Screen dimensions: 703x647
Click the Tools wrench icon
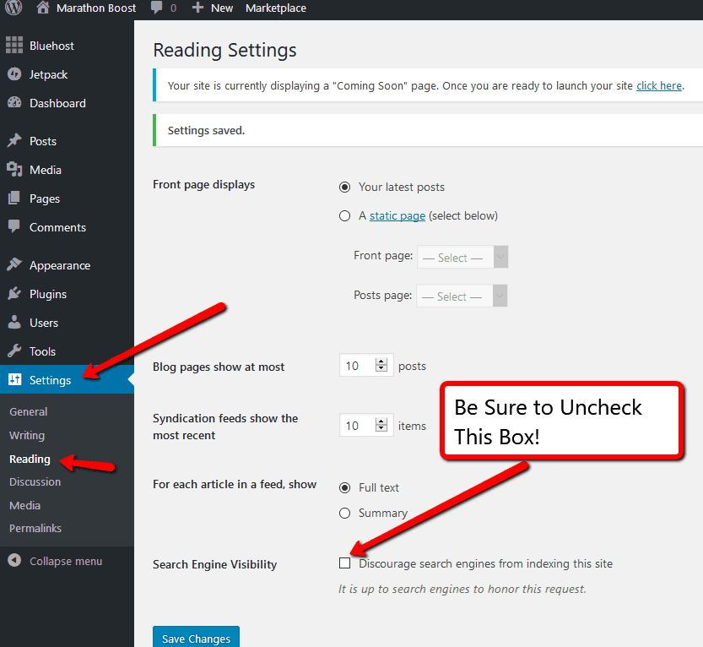(x=14, y=351)
